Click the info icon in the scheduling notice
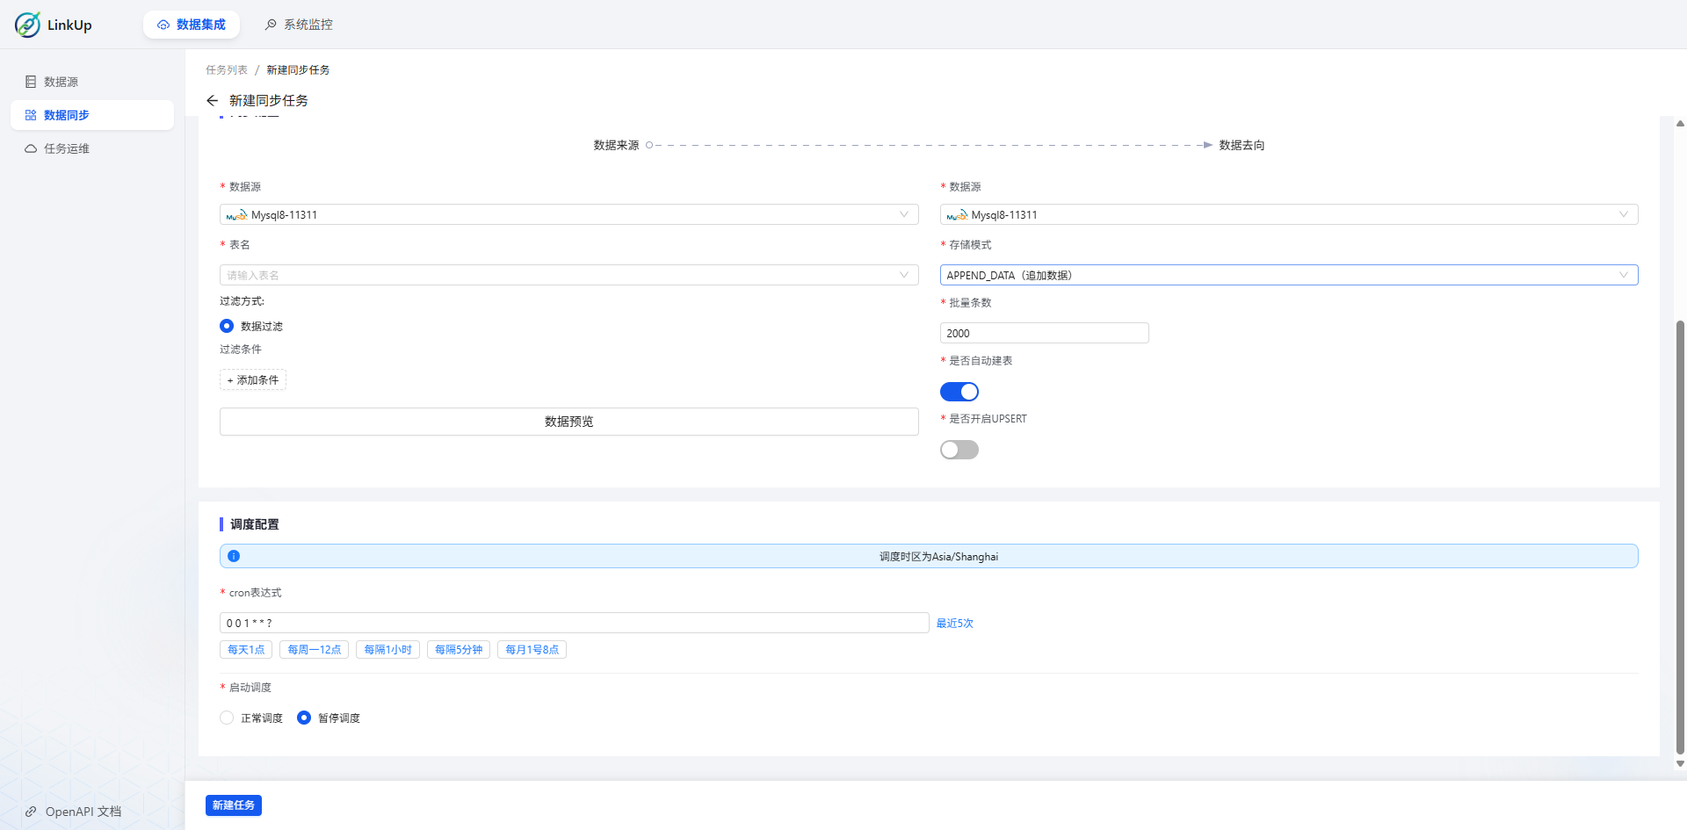 (234, 555)
